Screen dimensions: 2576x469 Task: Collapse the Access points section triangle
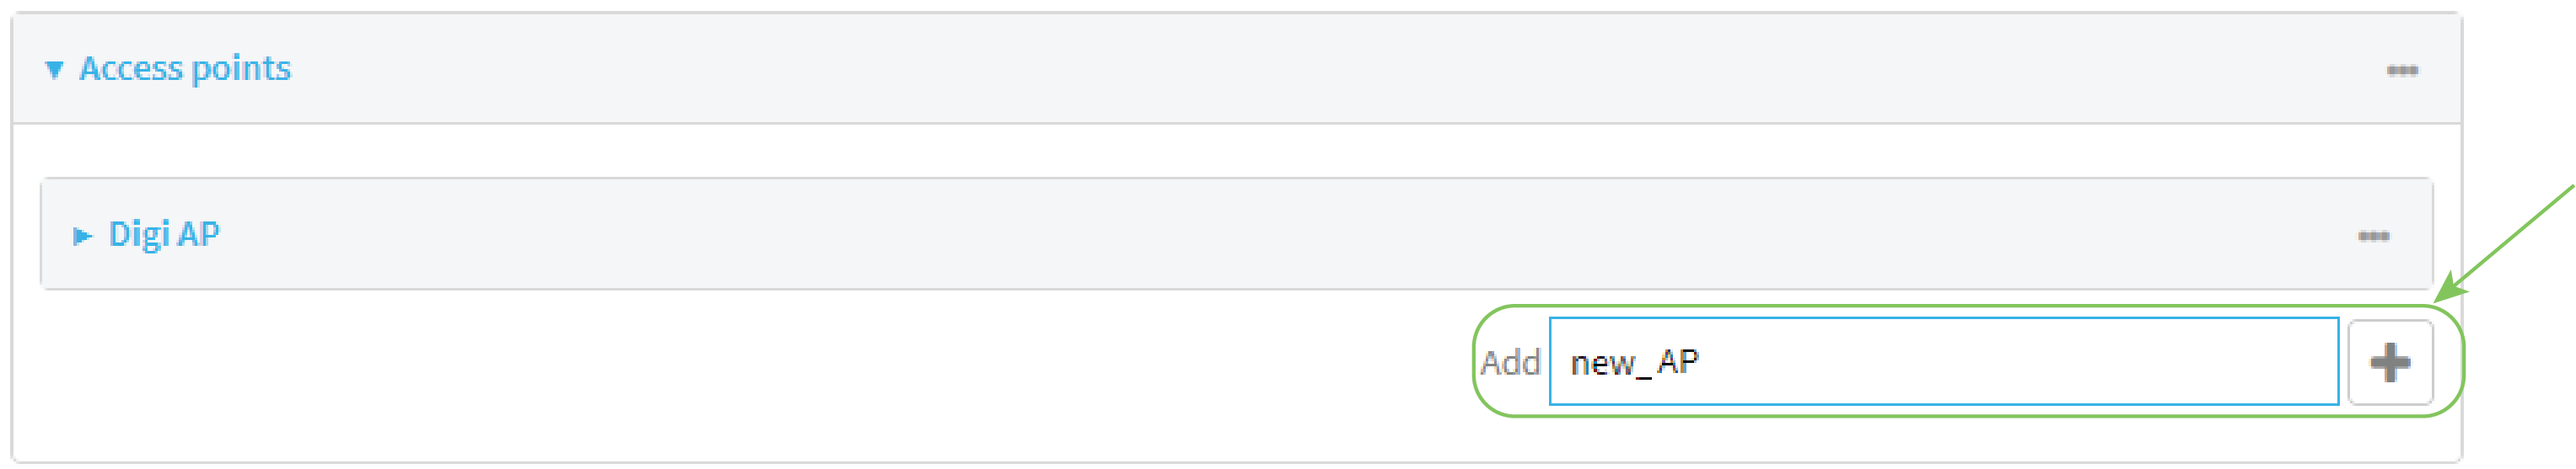click(x=54, y=70)
